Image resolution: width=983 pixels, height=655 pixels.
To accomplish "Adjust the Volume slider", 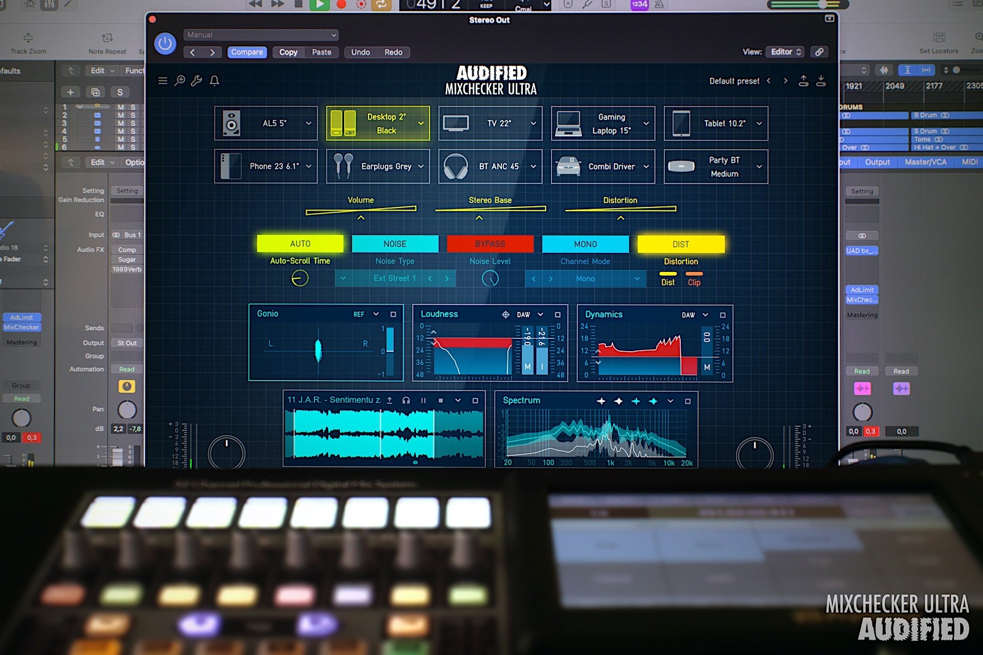I will pyautogui.click(x=361, y=210).
